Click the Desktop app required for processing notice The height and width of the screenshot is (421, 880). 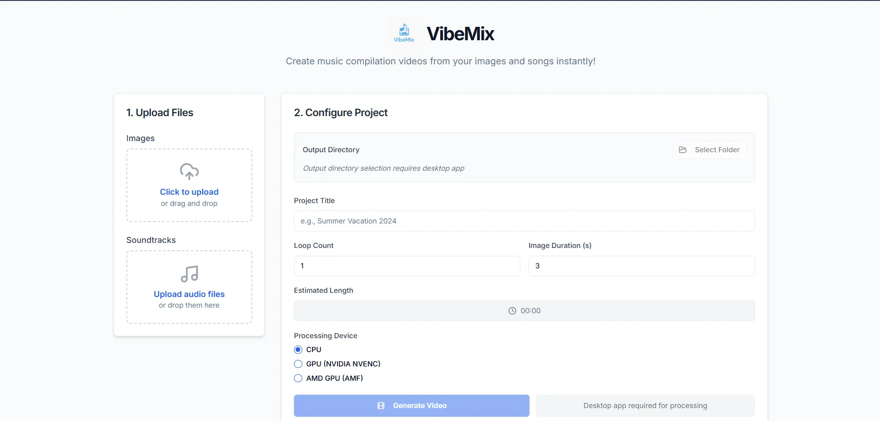(x=645, y=405)
